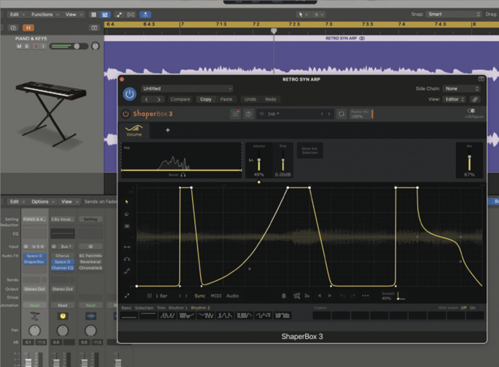Screen dimensions: 499x367
Task: Click the loop icon next to the Init preset
Action: click(341, 114)
